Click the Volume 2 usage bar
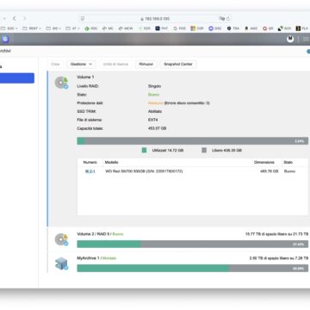 point(192,244)
